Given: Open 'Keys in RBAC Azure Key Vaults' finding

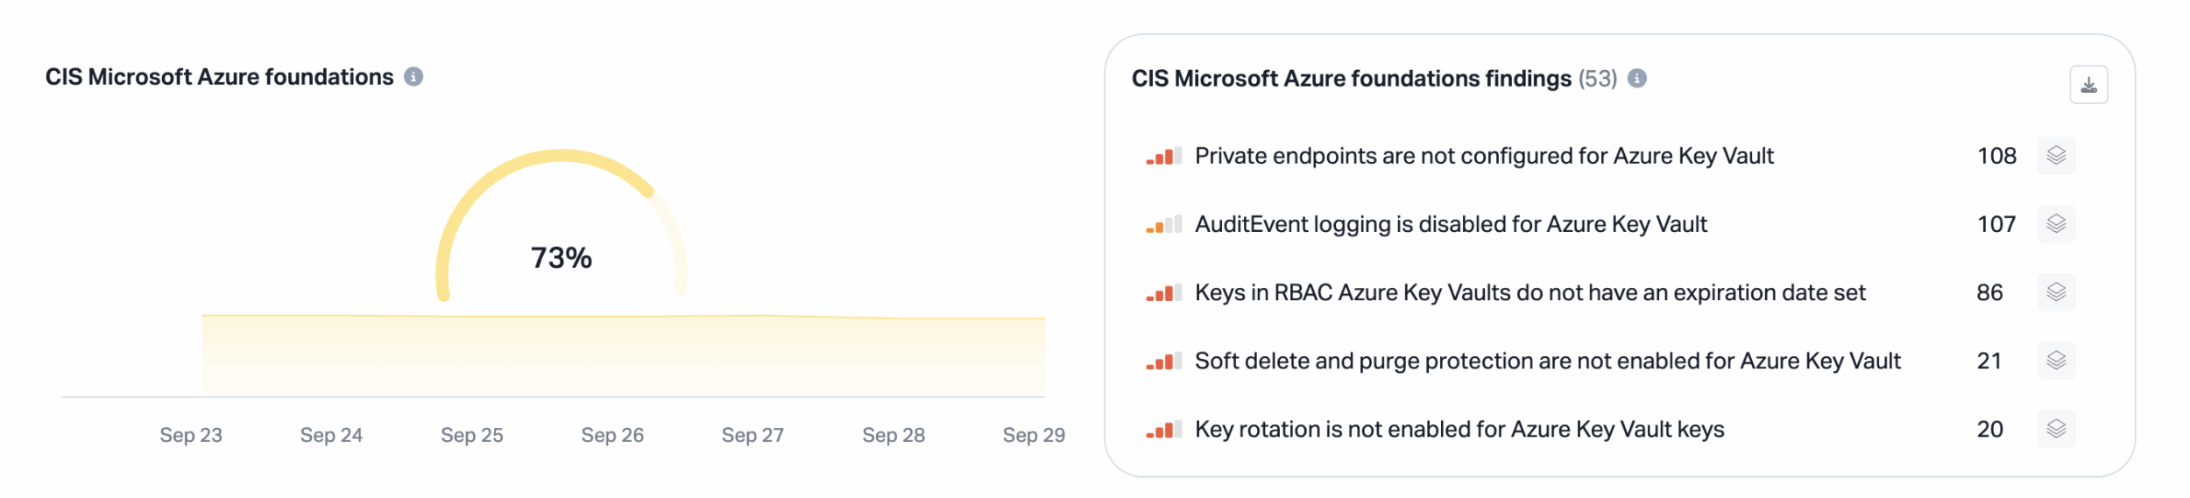Looking at the screenshot, I should [x=1529, y=292].
